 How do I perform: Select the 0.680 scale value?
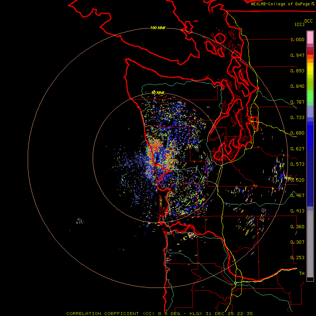coord(297,133)
